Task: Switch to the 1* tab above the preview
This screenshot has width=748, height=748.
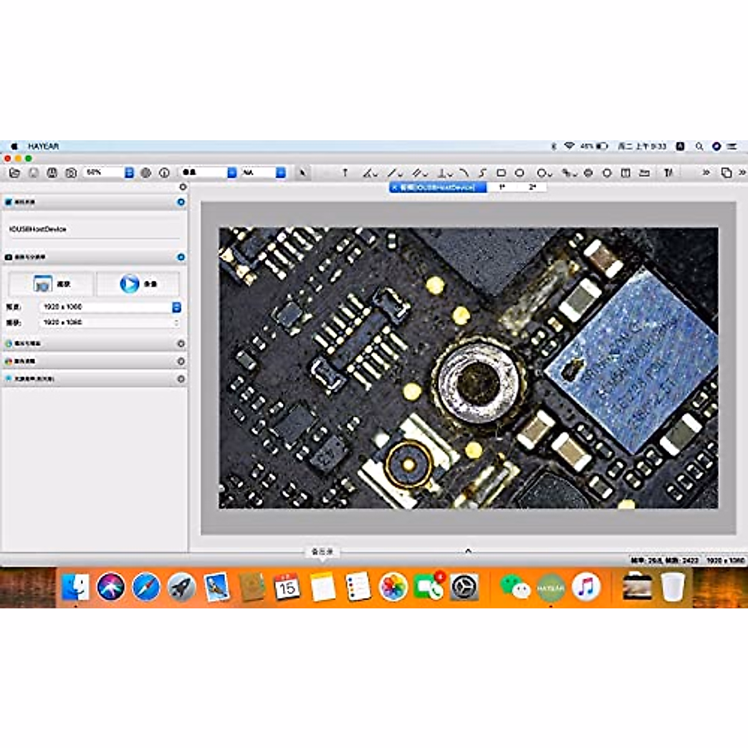Action: (502, 187)
